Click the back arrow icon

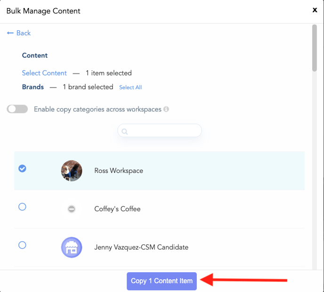[x=10, y=33]
